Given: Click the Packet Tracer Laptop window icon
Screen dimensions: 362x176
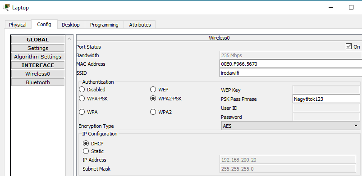Looking at the screenshot, I should (6, 7).
